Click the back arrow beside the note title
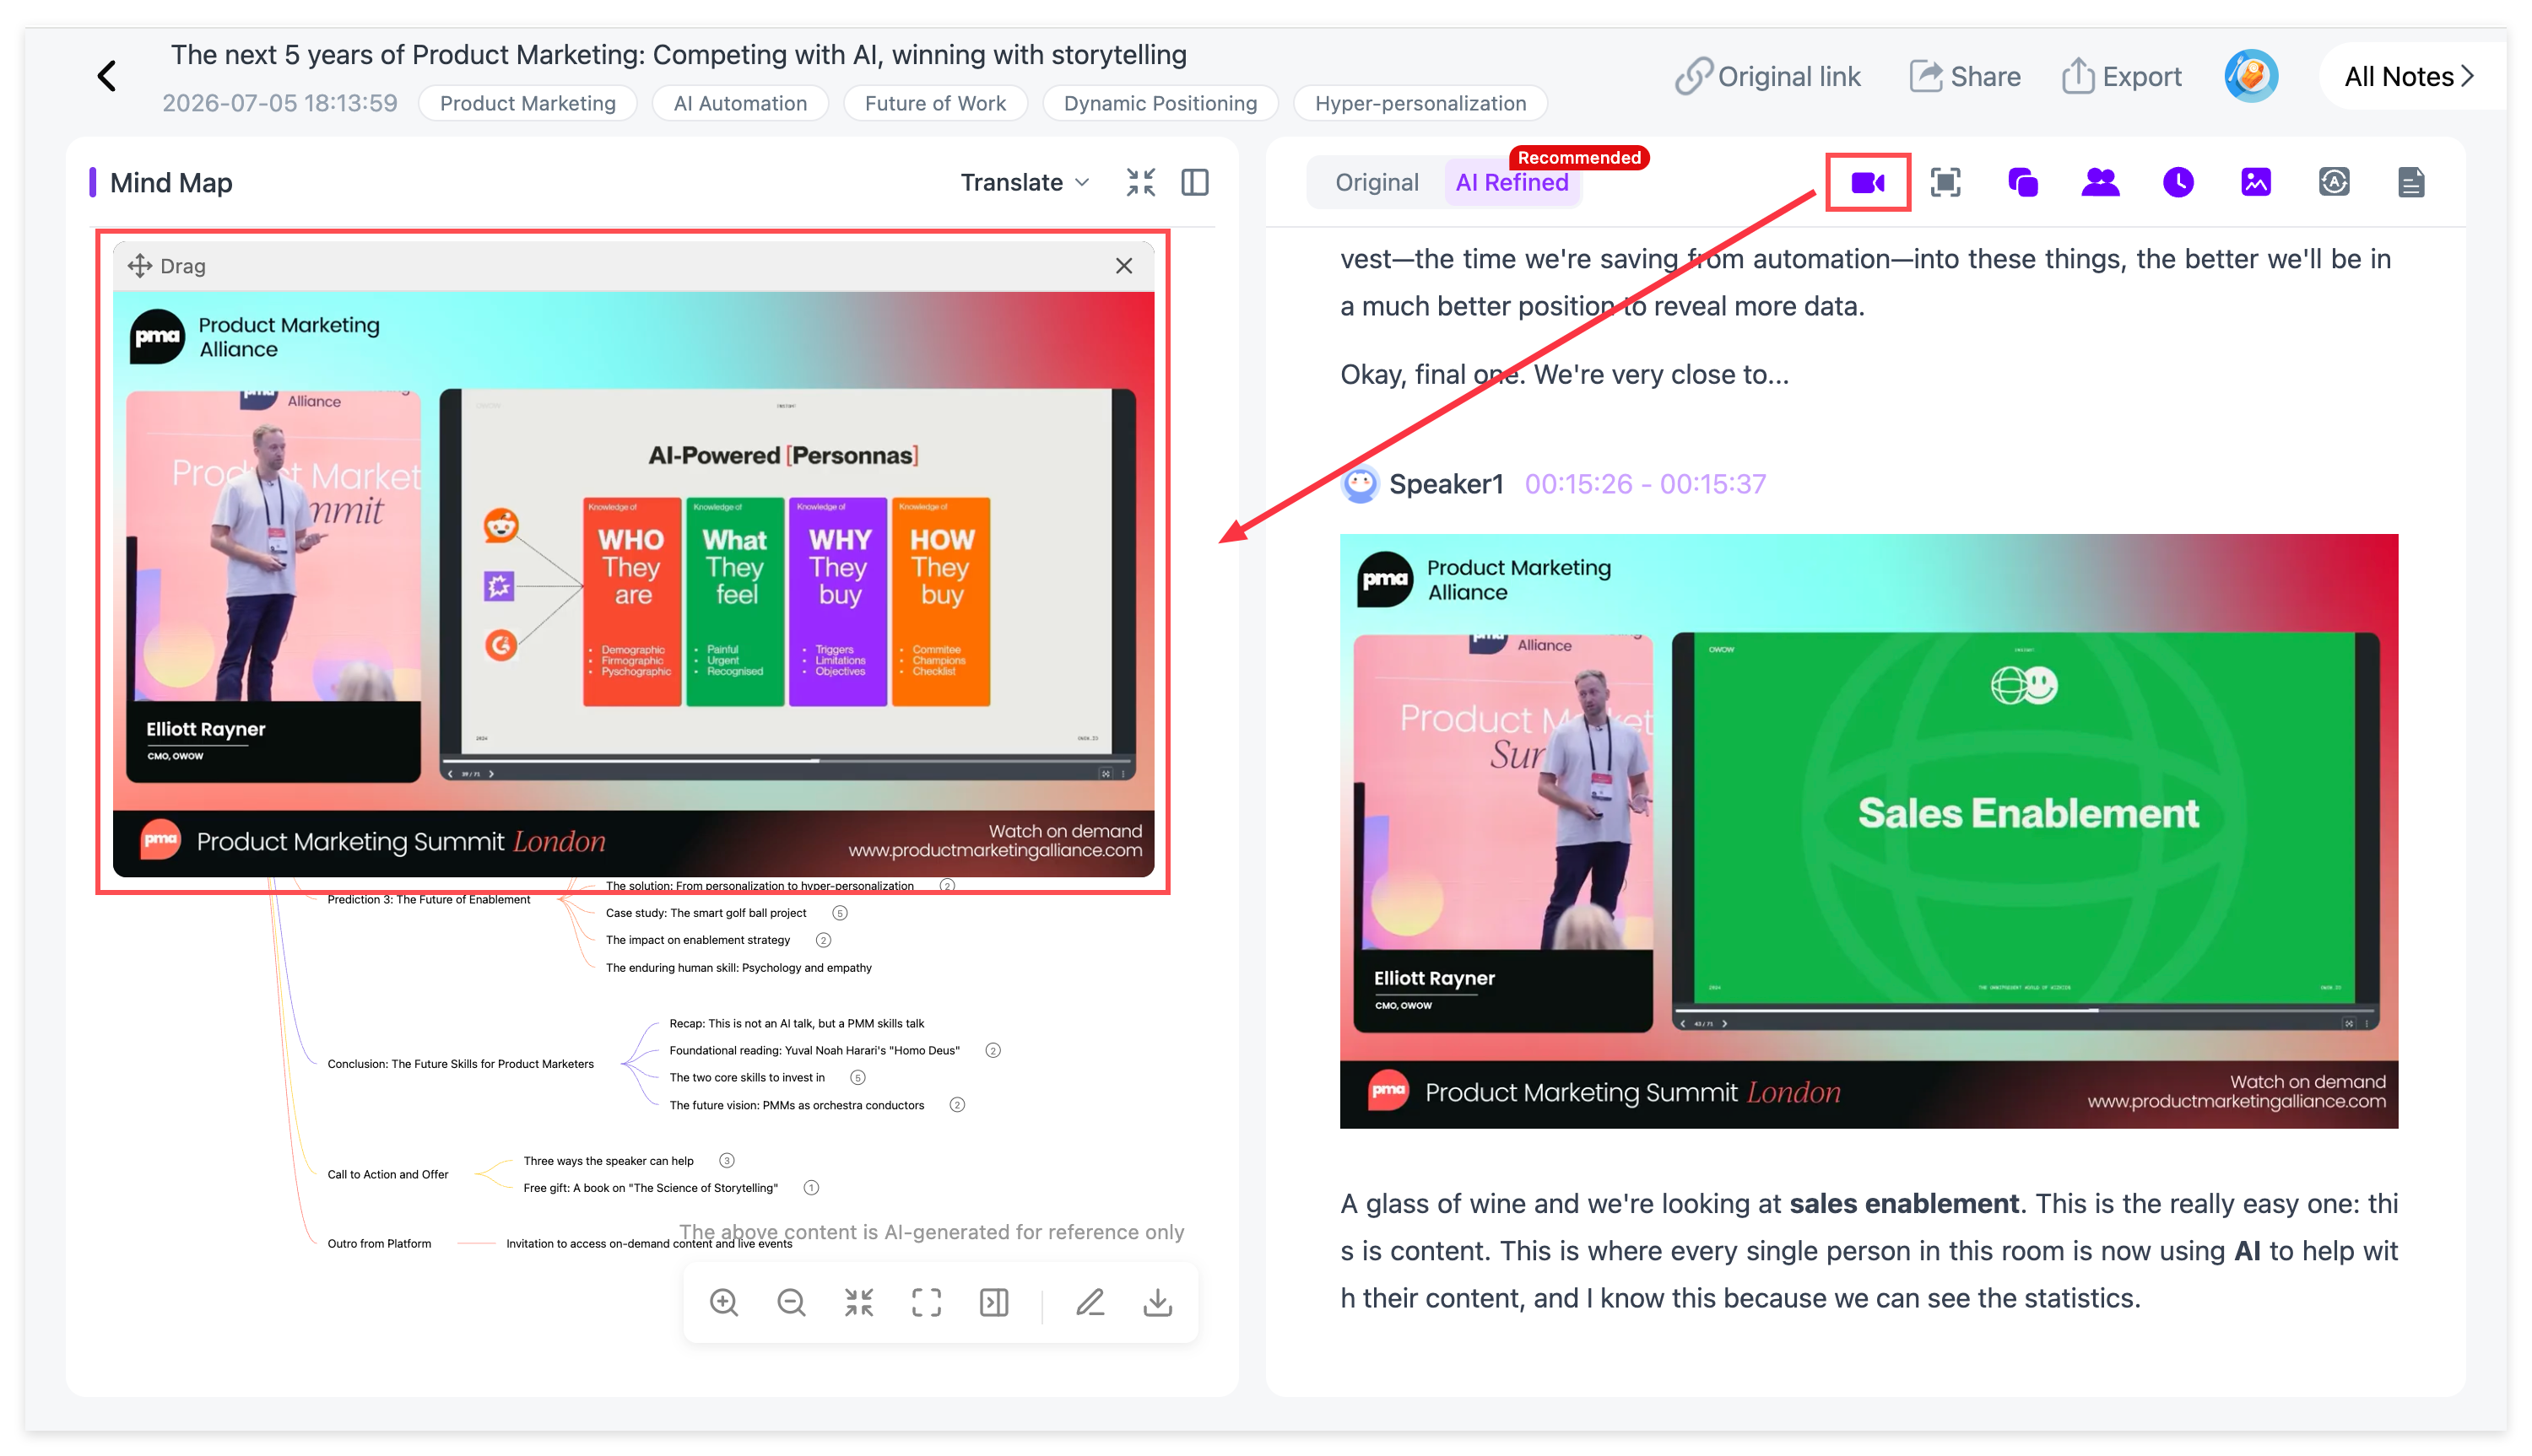Screen dimensions: 2532x1456 107,76
